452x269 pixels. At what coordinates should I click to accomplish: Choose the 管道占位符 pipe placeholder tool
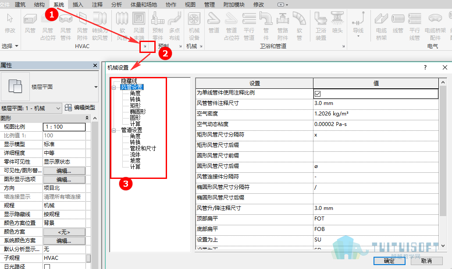click(231, 27)
